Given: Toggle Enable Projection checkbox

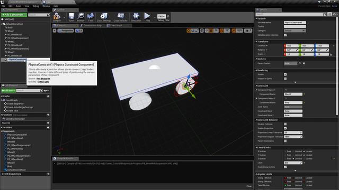Looking at the screenshot, I should click(x=286, y=128).
